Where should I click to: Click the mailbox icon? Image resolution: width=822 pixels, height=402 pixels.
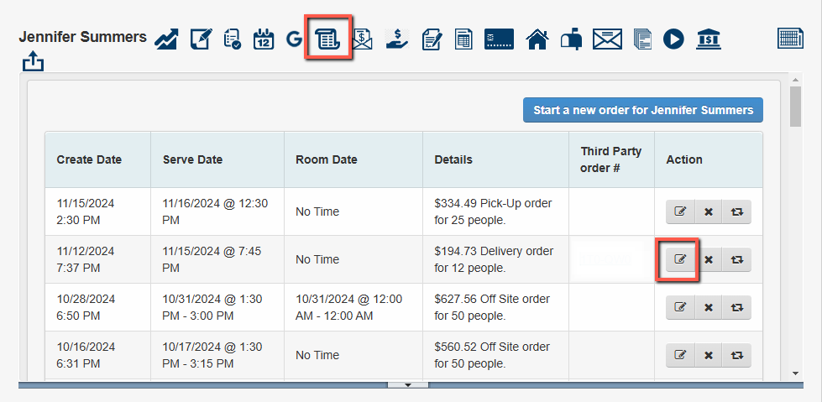(x=571, y=39)
